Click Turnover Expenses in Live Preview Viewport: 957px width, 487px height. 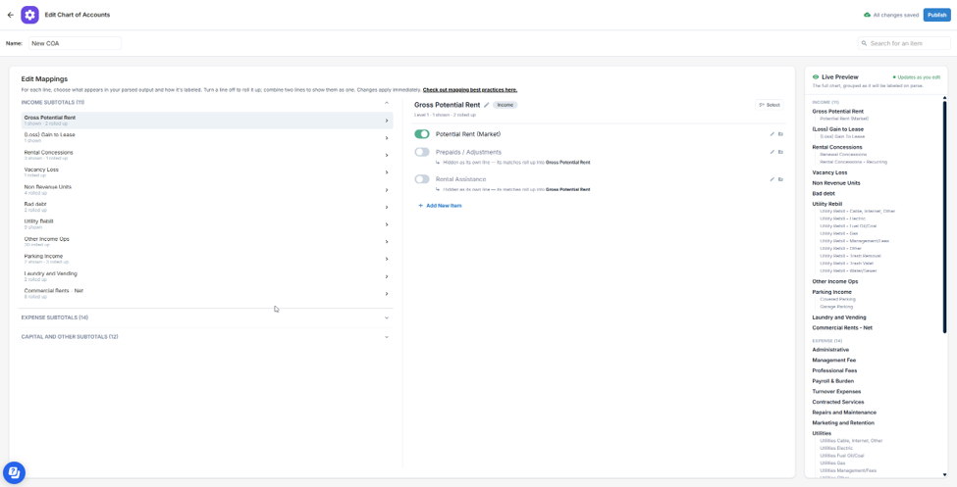pyautogui.click(x=836, y=391)
